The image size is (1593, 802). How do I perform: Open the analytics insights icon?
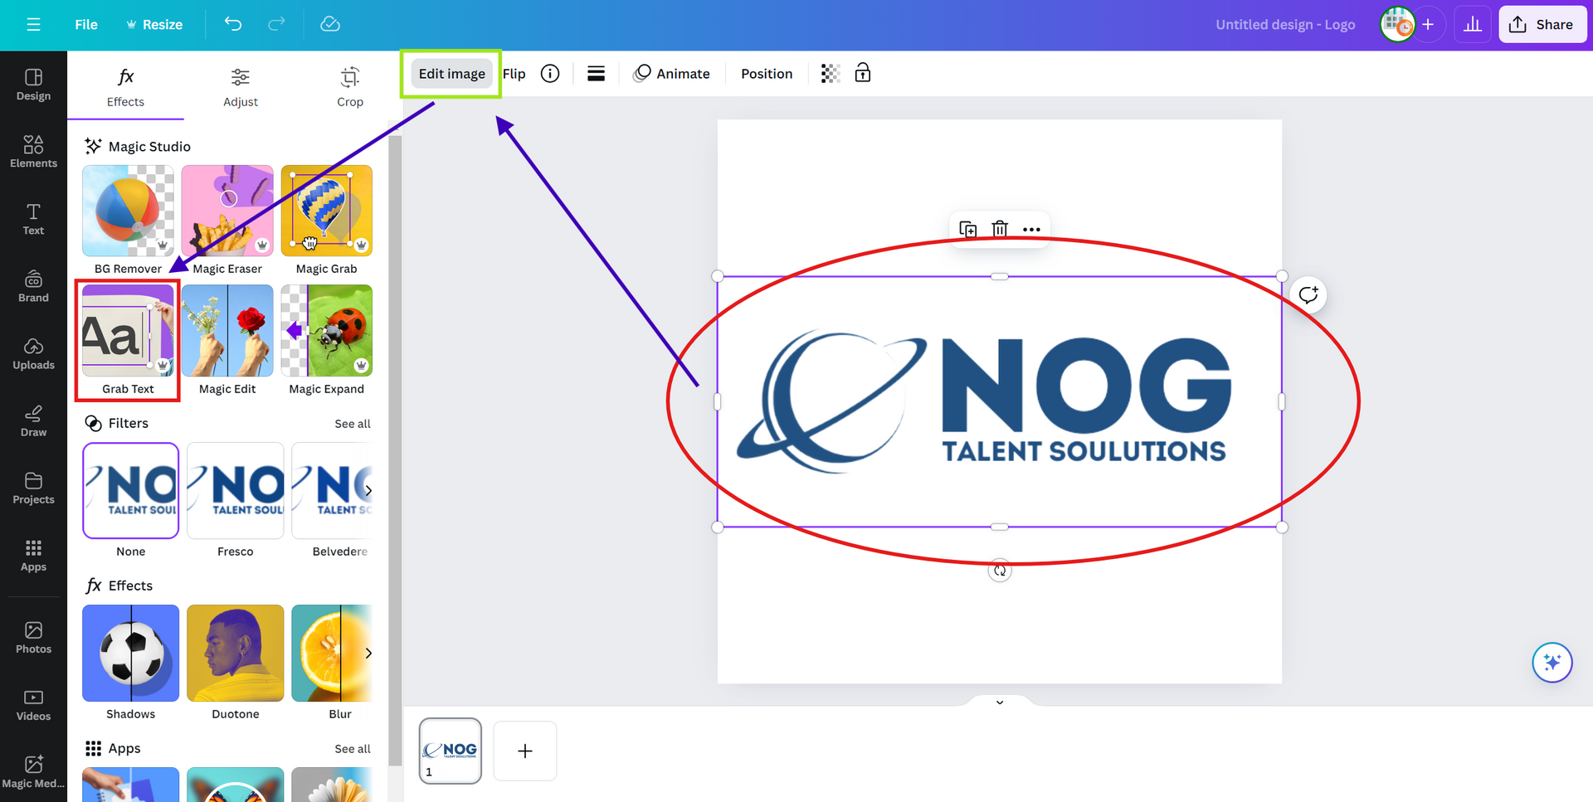pyautogui.click(x=1473, y=24)
